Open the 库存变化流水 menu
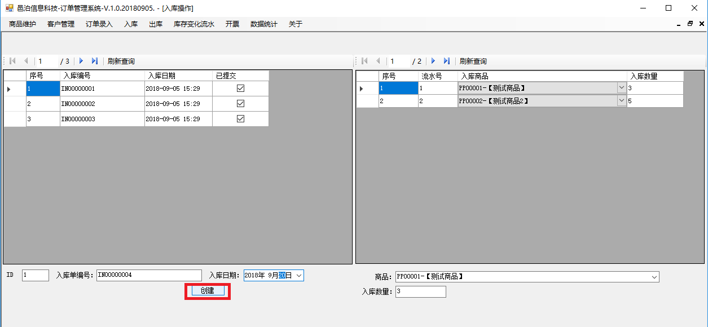Image resolution: width=708 pixels, height=327 pixels. point(194,24)
